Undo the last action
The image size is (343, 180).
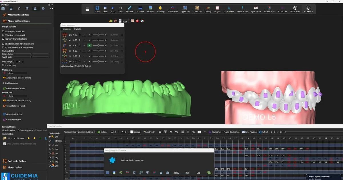(113, 9)
